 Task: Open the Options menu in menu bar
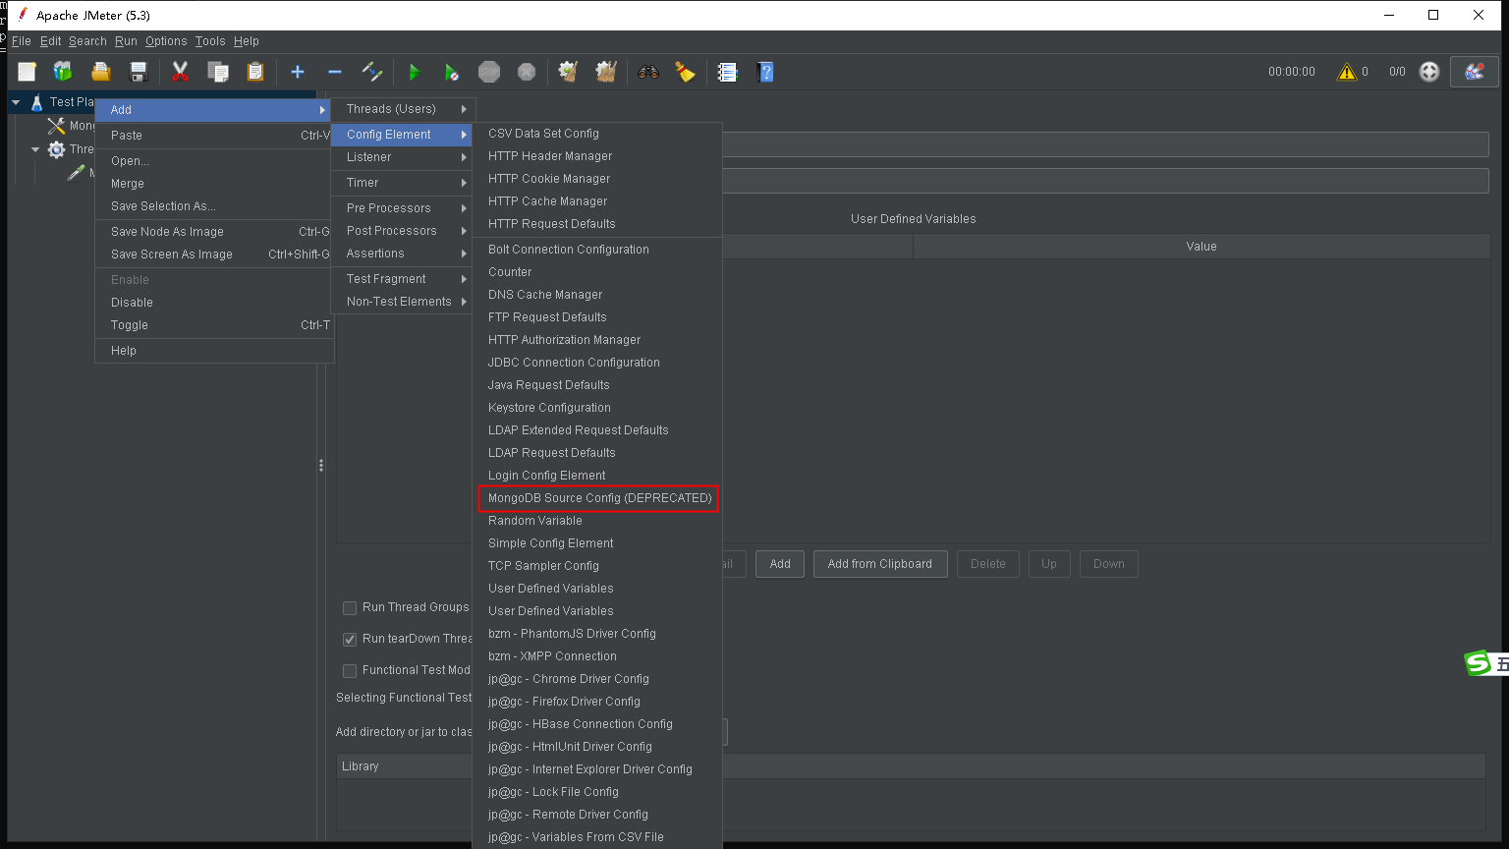click(166, 41)
